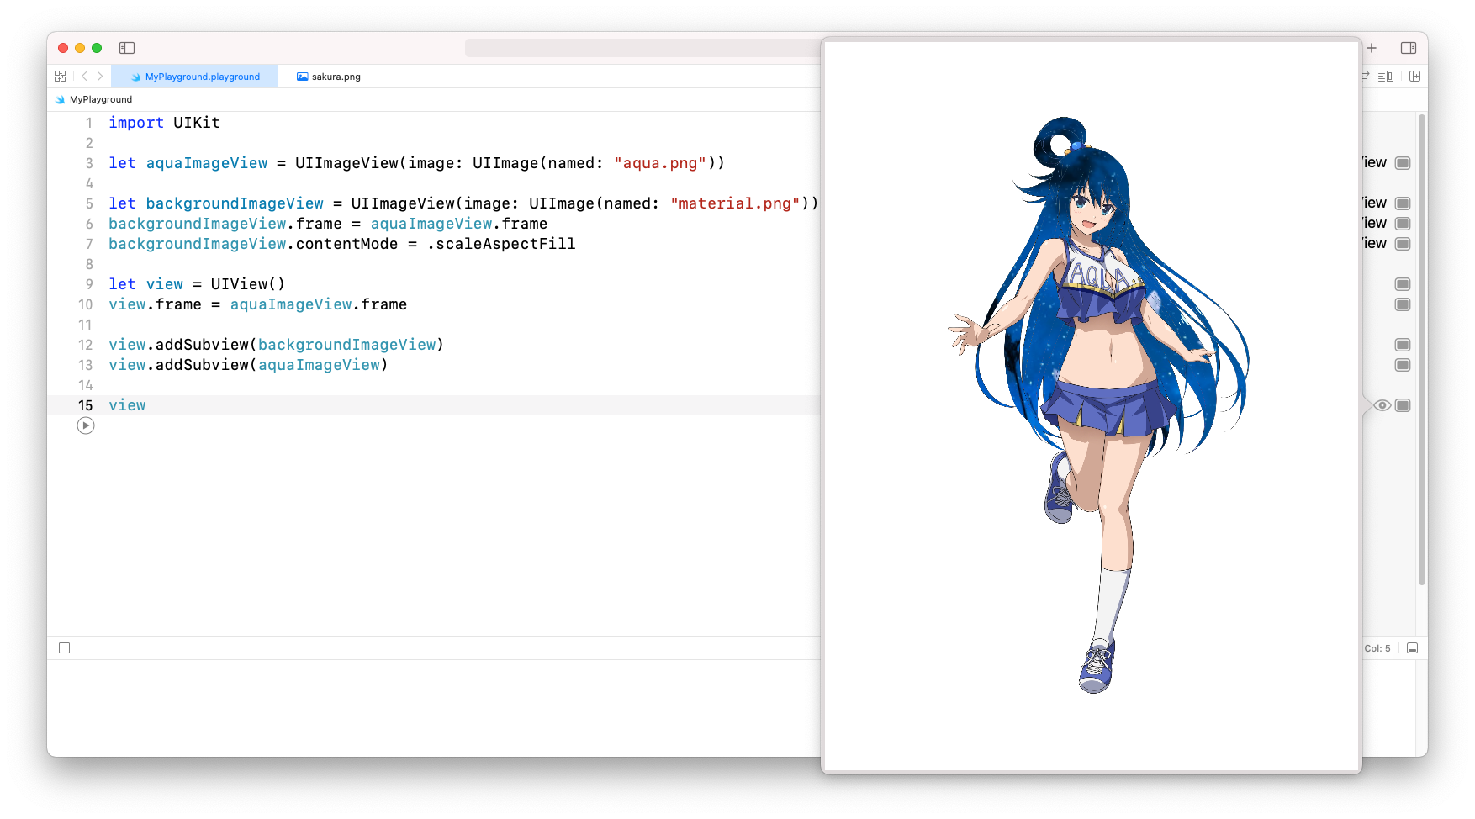Add a new editor pane

[1415, 76]
